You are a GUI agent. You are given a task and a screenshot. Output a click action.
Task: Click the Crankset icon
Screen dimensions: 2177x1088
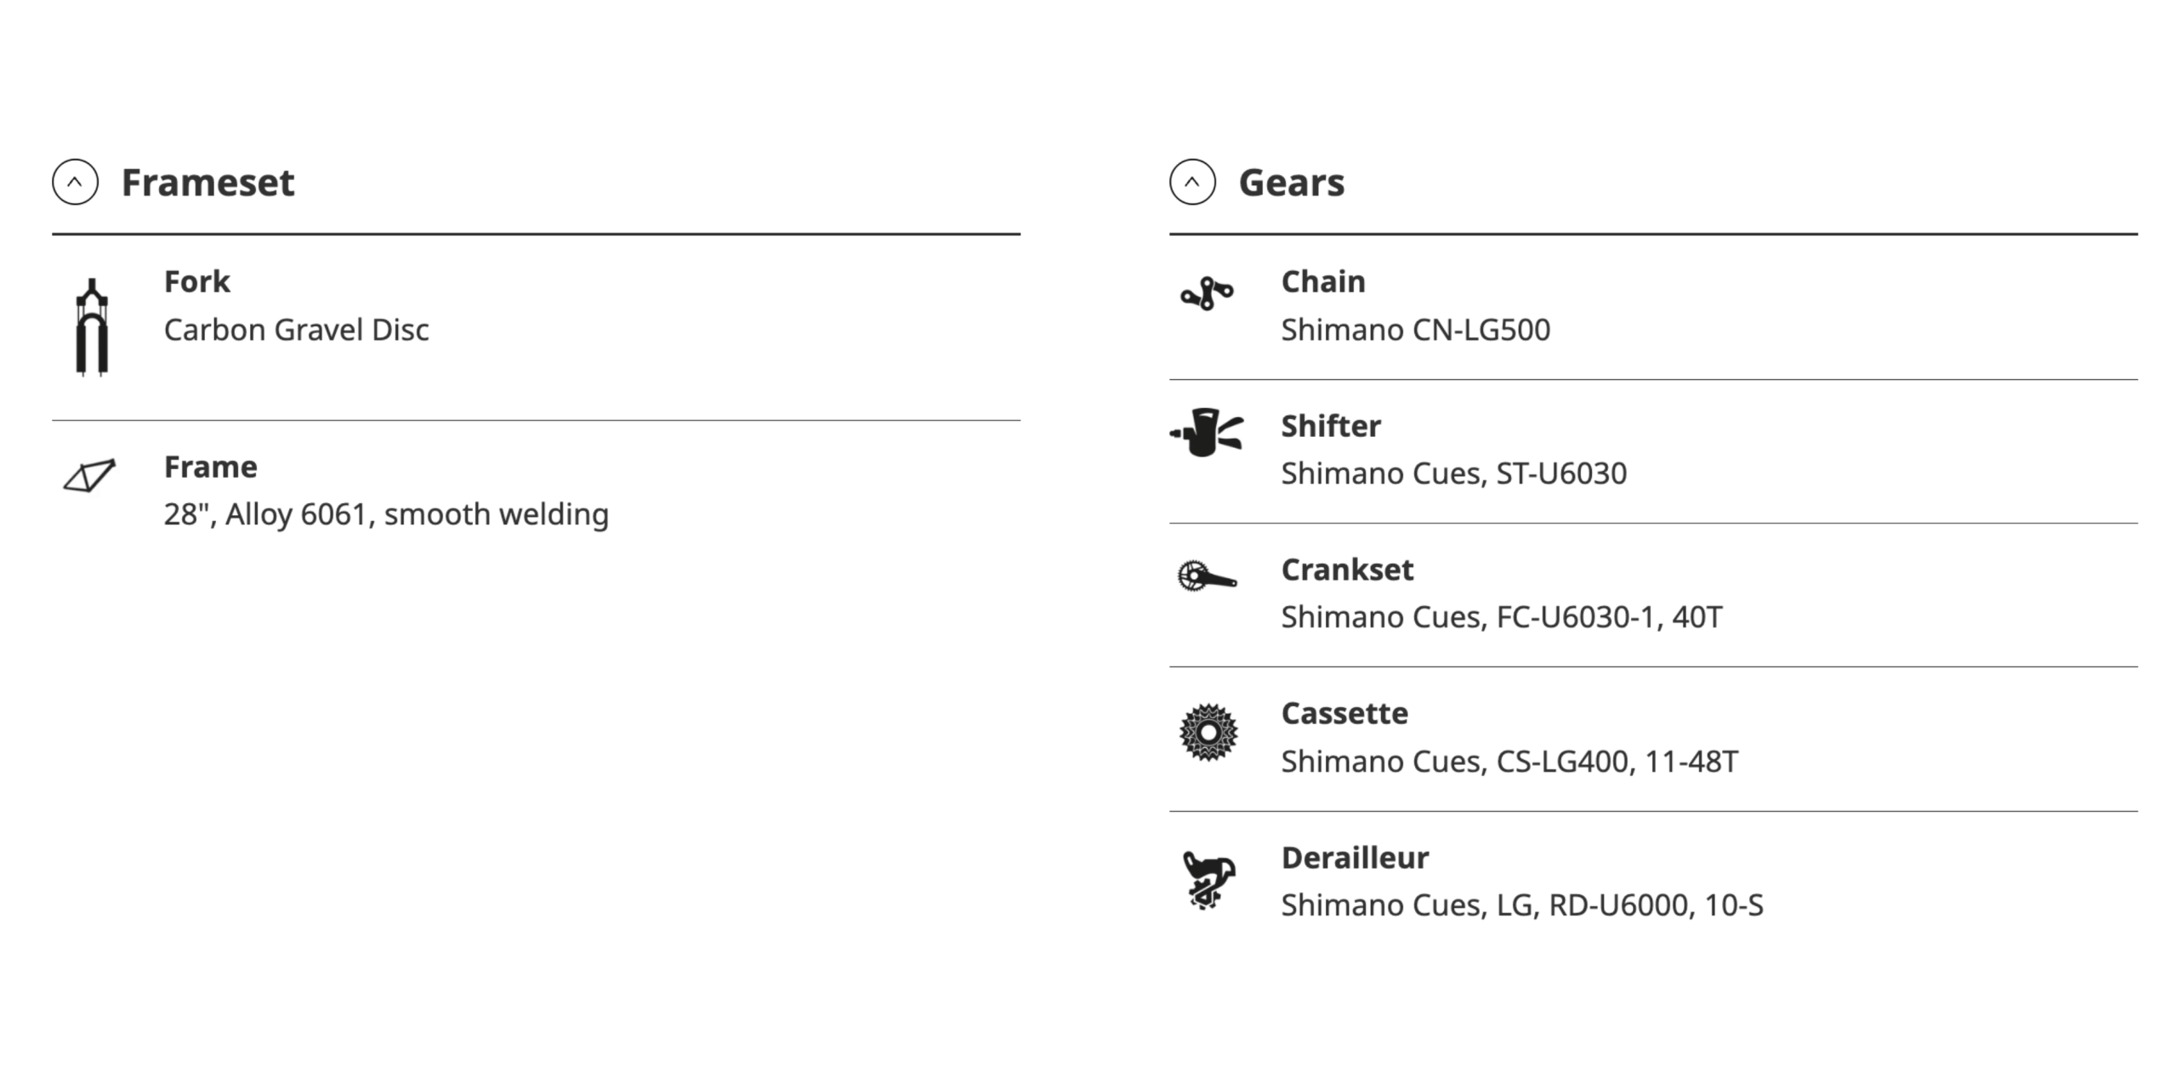coord(1207,576)
